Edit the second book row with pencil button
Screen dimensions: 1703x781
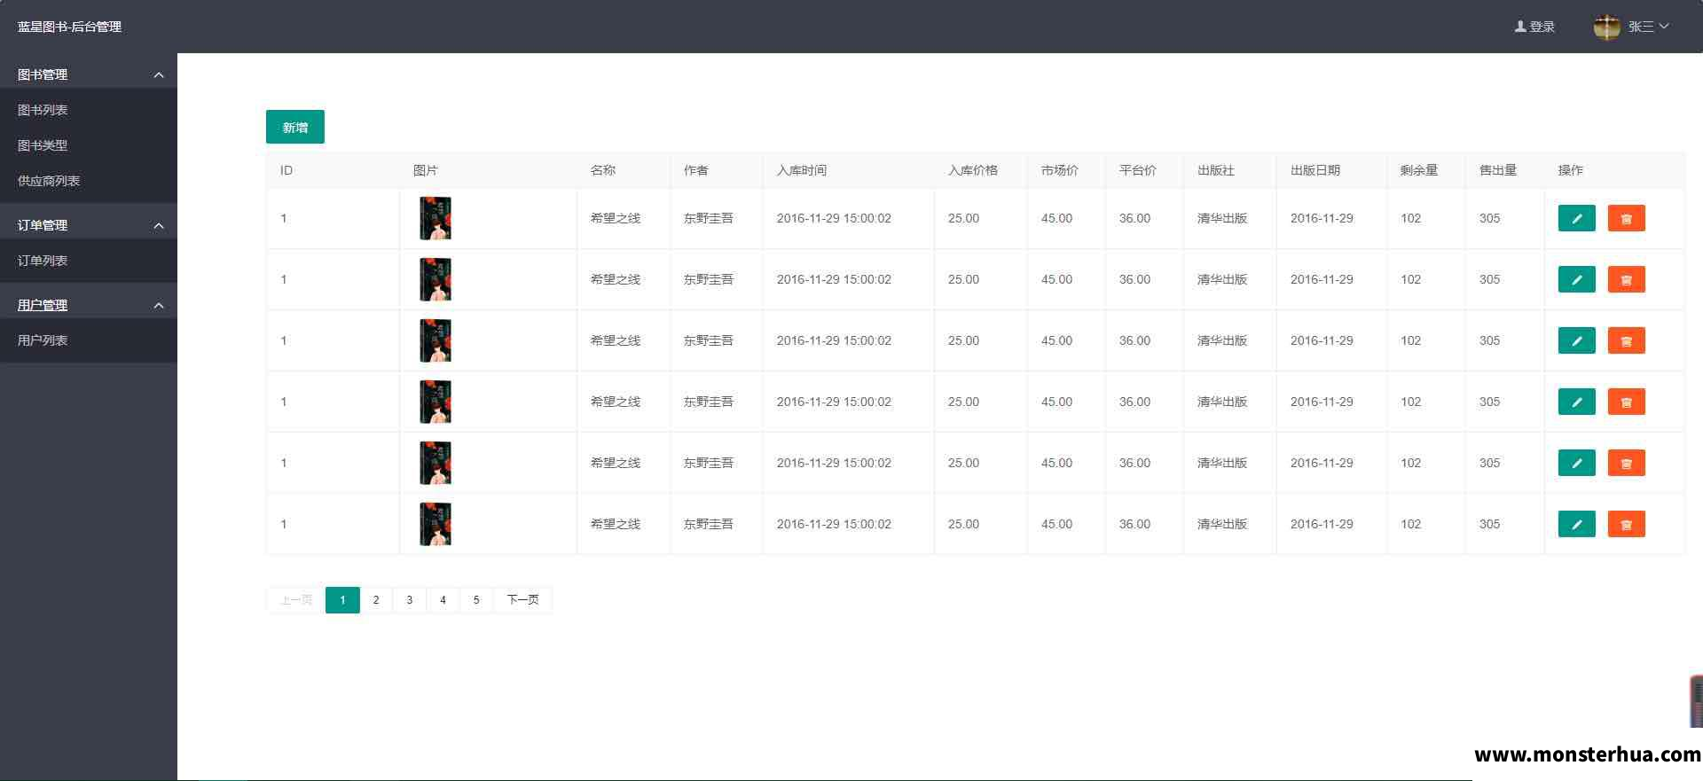pyautogui.click(x=1576, y=279)
